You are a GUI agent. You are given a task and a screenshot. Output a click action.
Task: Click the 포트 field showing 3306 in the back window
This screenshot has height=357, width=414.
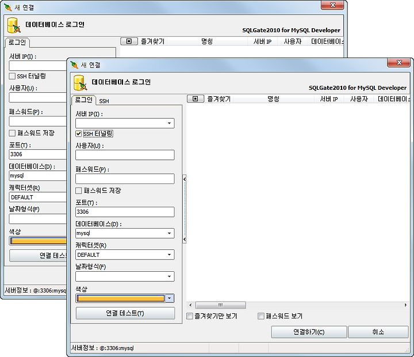point(38,154)
